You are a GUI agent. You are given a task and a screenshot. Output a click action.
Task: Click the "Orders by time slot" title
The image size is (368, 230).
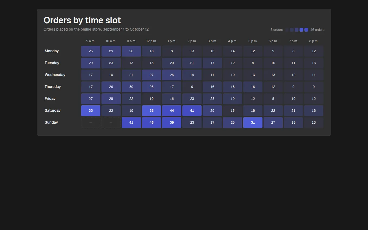(x=82, y=20)
